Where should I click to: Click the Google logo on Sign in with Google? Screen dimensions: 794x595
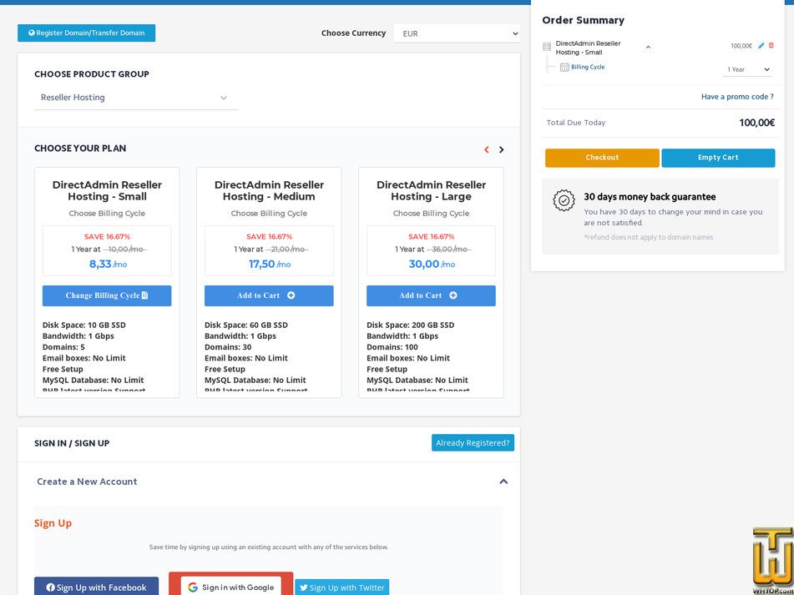click(190, 587)
